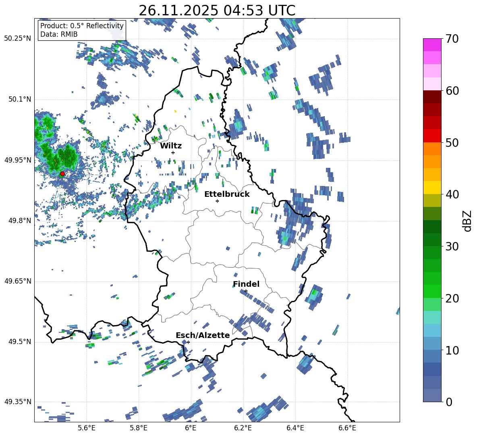Click the 5.6°E longitude label
The image size is (477, 436).
pos(87,428)
